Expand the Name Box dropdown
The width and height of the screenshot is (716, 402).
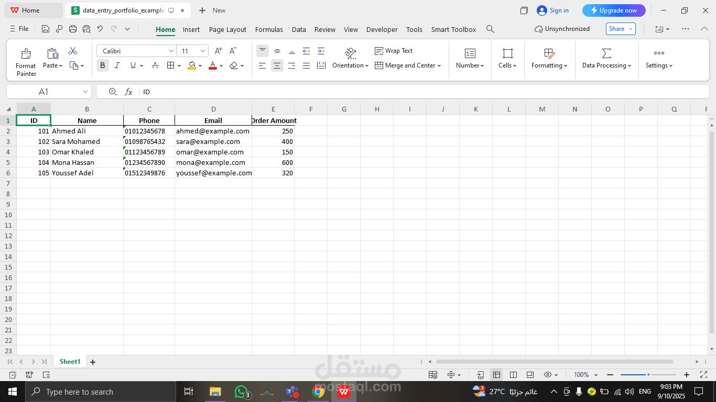coord(85,92)
